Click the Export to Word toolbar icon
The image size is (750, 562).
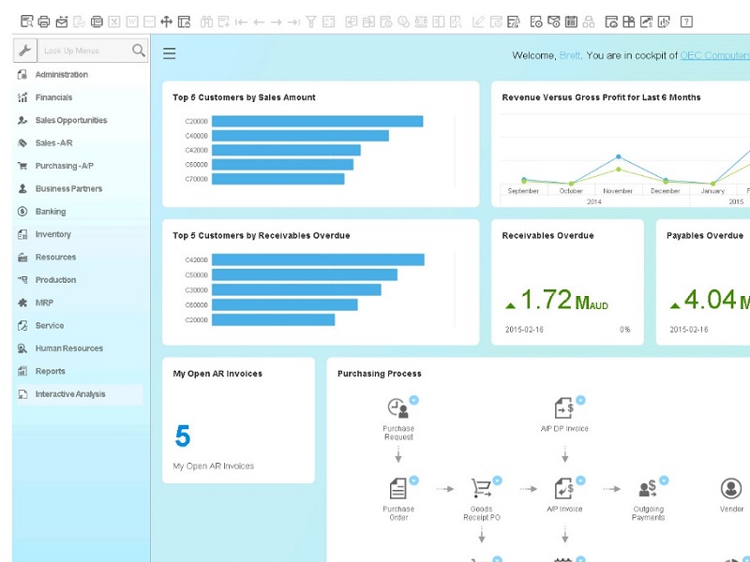click(132, 22)
